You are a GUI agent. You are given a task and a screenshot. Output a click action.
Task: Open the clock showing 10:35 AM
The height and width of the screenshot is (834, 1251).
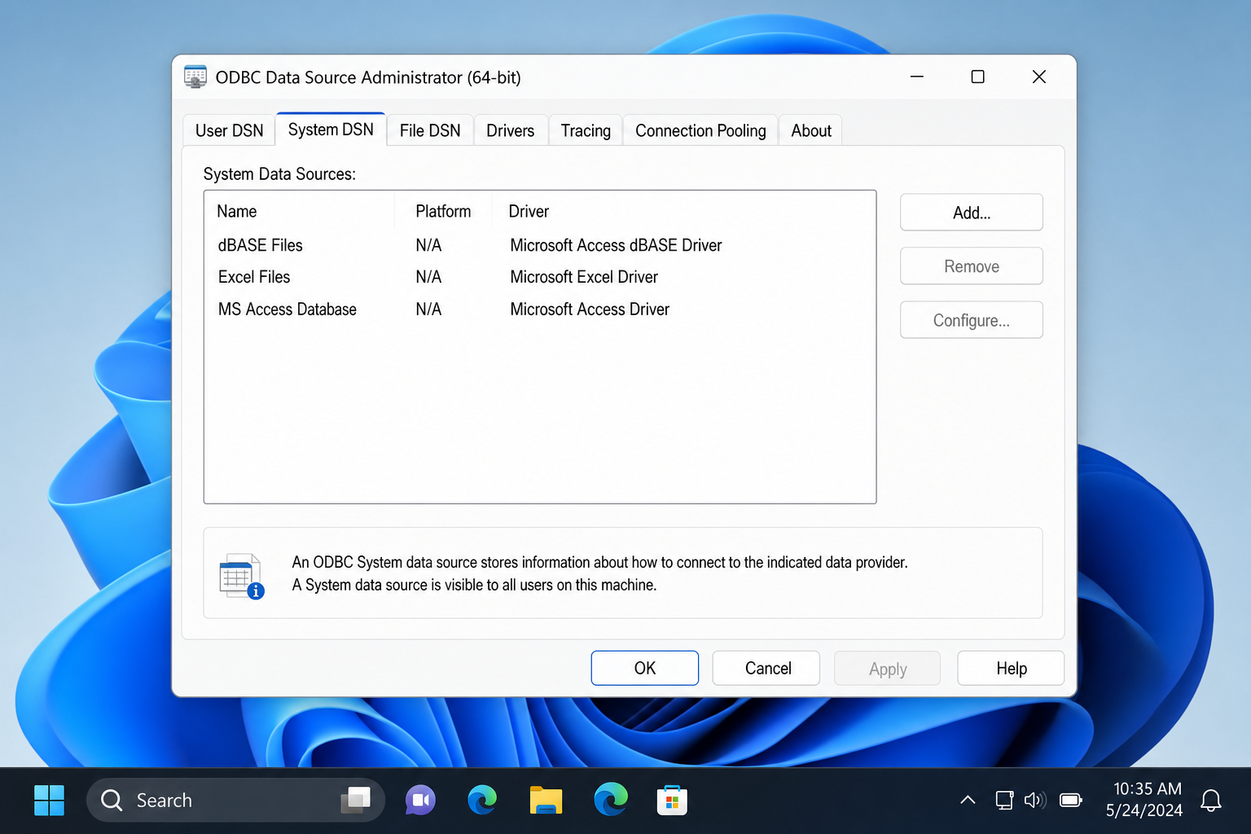[1144, 800]
